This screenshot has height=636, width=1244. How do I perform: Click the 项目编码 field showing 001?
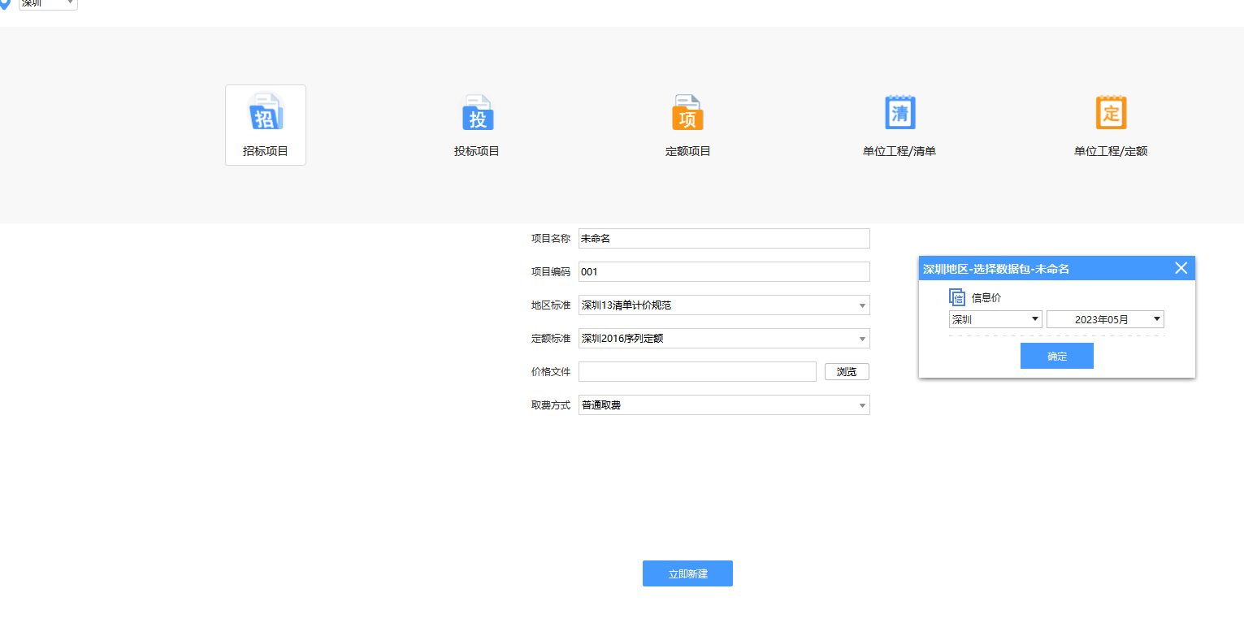pos(724,271)
